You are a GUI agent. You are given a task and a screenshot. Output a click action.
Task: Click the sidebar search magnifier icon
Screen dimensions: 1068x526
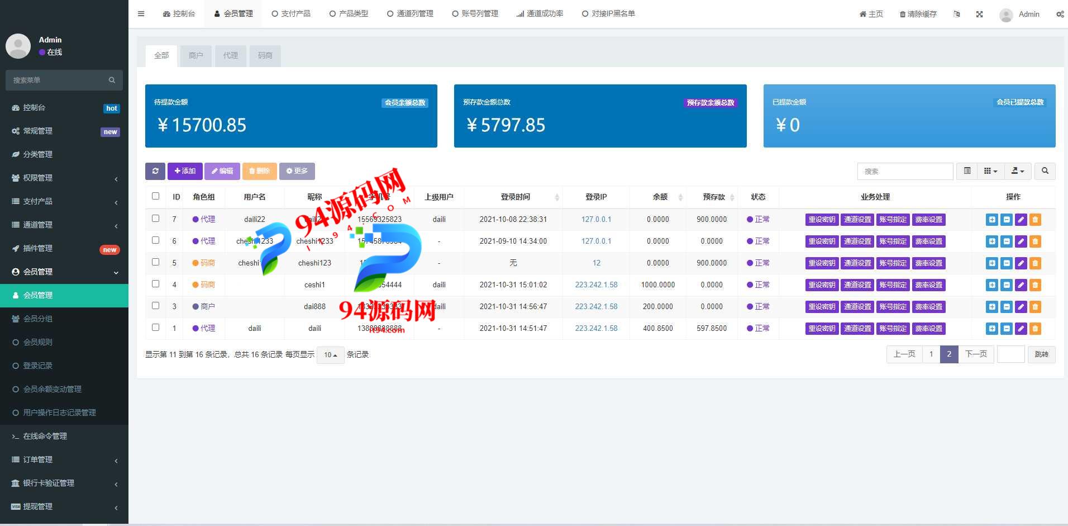[x=112, y=80]
